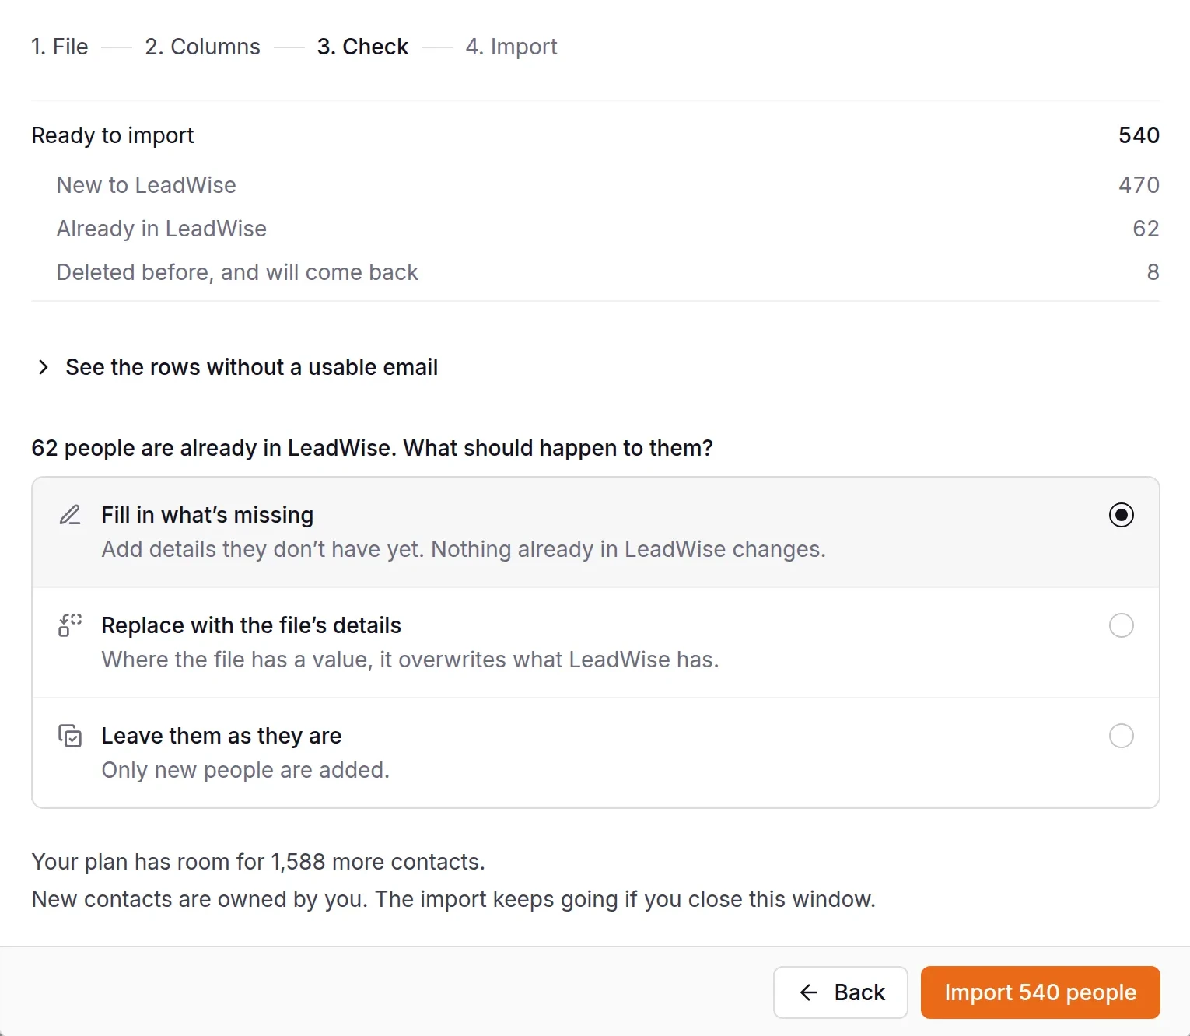
Task: Click the New contacts are owned by you note
Action: (453, 899)
